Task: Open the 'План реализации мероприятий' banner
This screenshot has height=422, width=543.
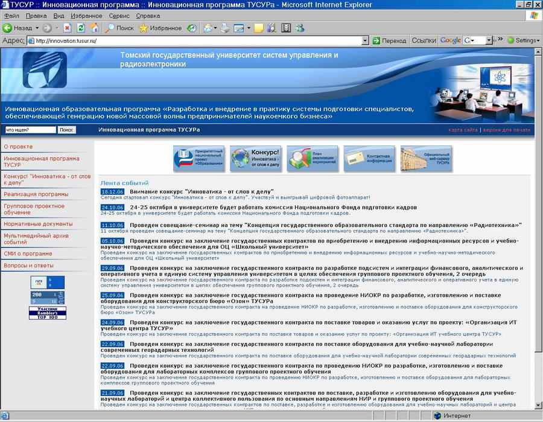Action: 313,159
